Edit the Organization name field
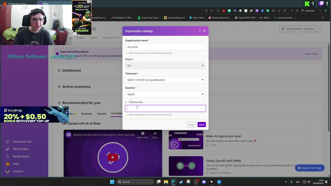 [x=165, y=47]
